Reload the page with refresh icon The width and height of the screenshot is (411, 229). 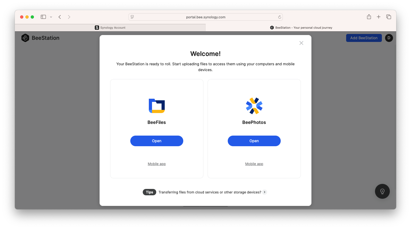(279, 17)
